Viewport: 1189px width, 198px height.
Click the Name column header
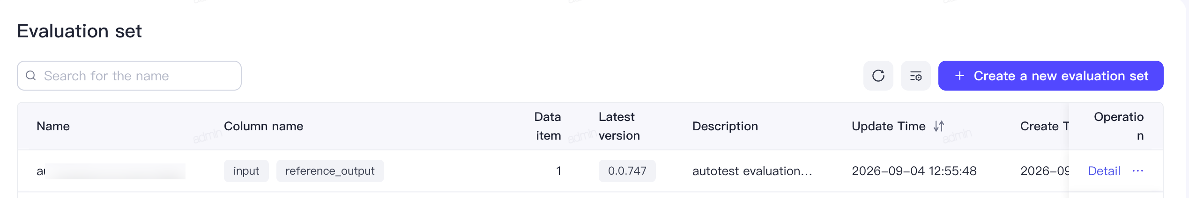(x=53, y=126)
